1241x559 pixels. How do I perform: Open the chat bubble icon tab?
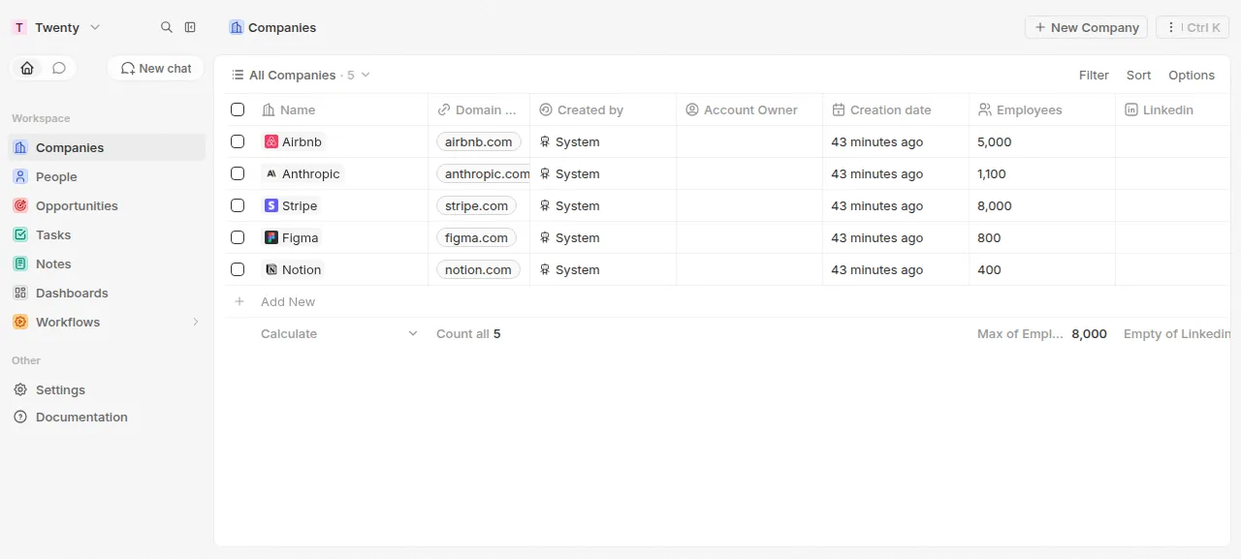point(59,68)
